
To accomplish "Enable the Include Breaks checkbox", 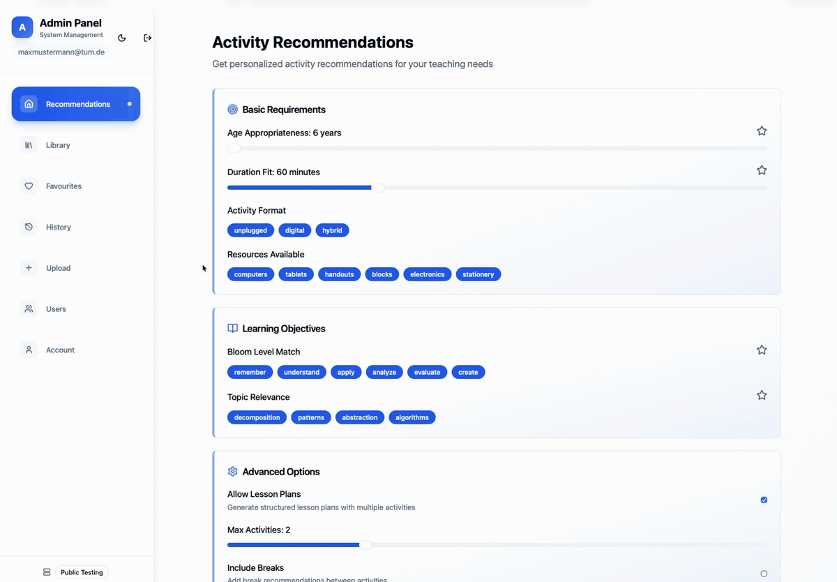I will [x=764, y=574].
